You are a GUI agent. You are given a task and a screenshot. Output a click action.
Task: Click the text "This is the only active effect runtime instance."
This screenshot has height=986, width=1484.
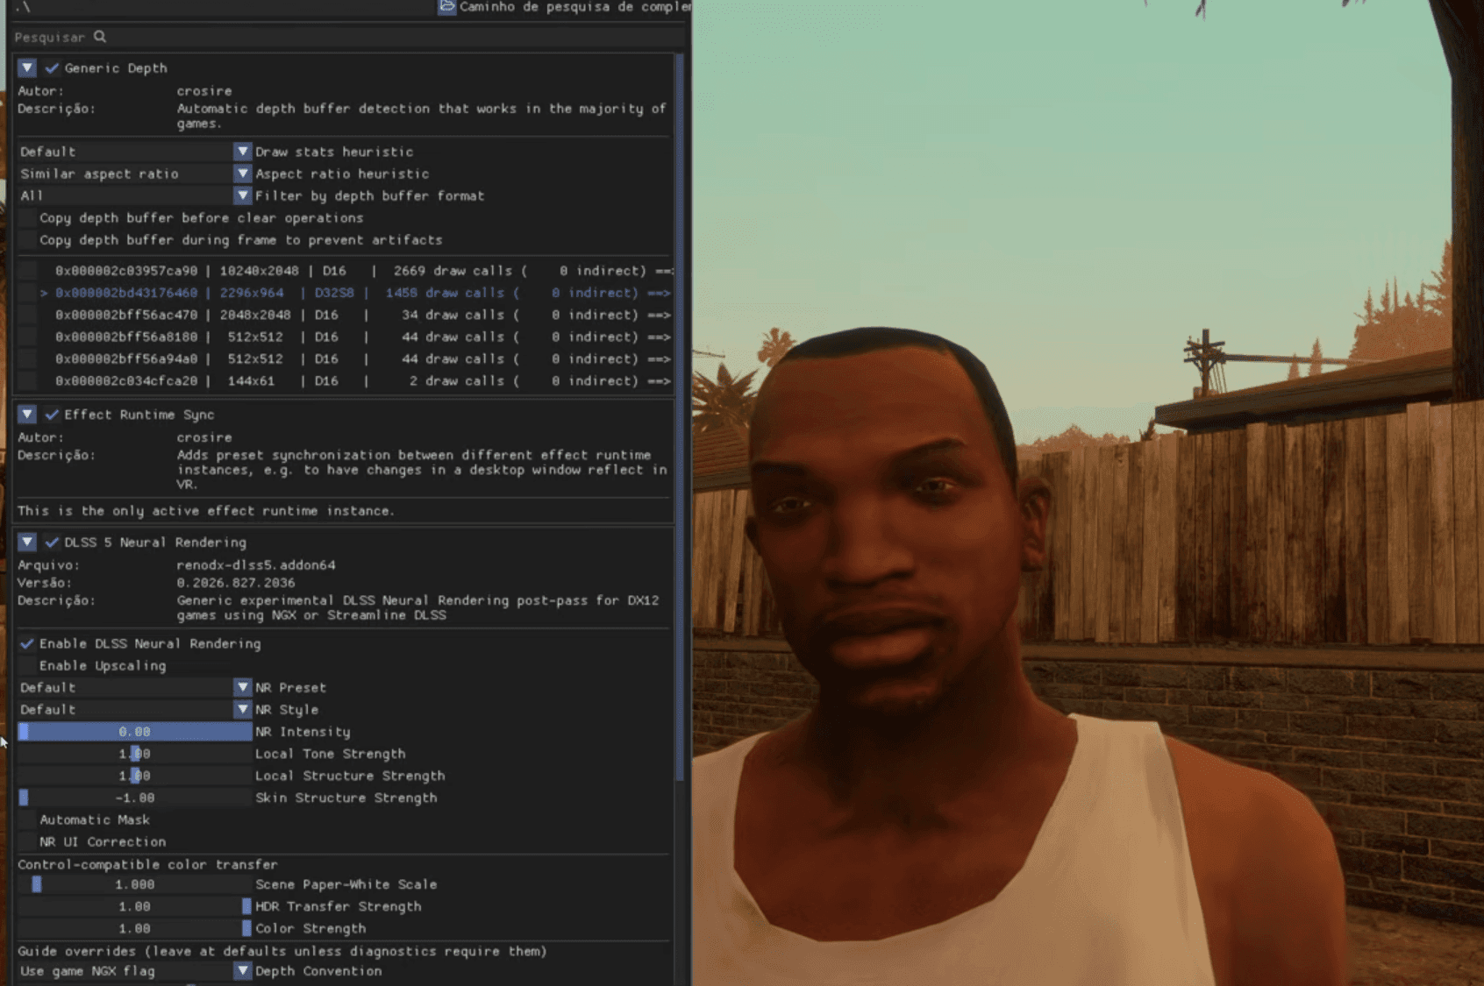(x=206, y=511)
